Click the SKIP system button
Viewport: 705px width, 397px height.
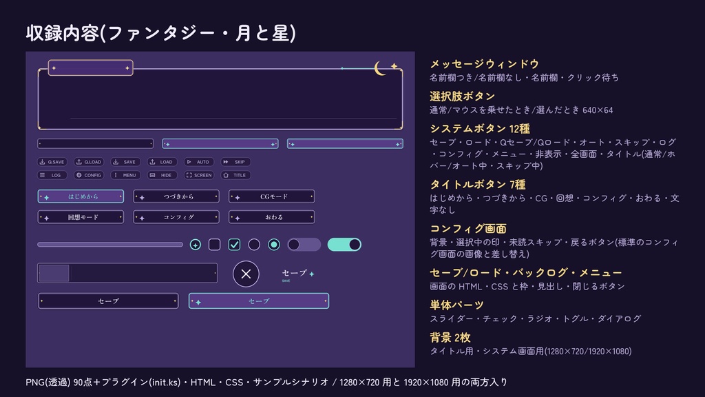point(235,162)
